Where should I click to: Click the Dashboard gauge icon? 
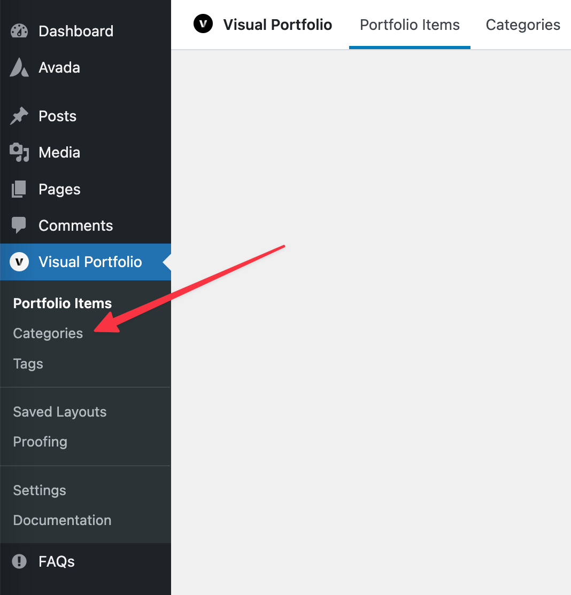click(19, 31)
